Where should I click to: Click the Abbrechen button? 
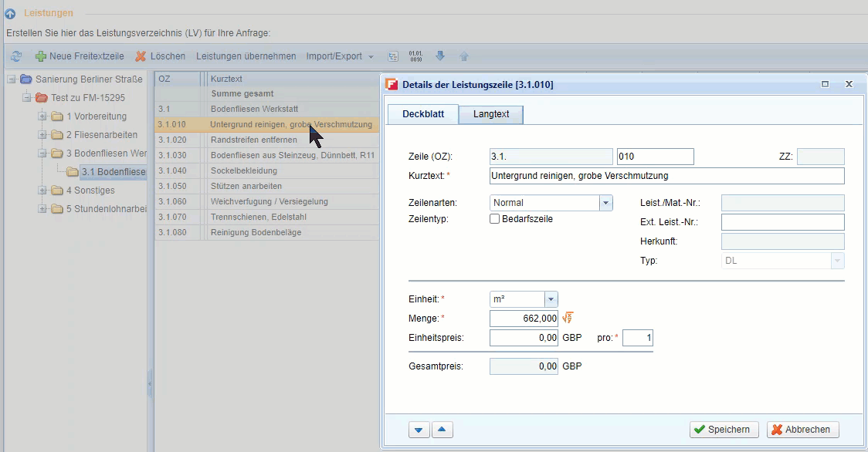[802, 430]
